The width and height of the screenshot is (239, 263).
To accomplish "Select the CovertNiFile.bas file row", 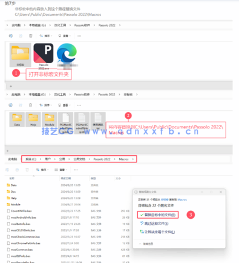I will click(x=68, y=211).
